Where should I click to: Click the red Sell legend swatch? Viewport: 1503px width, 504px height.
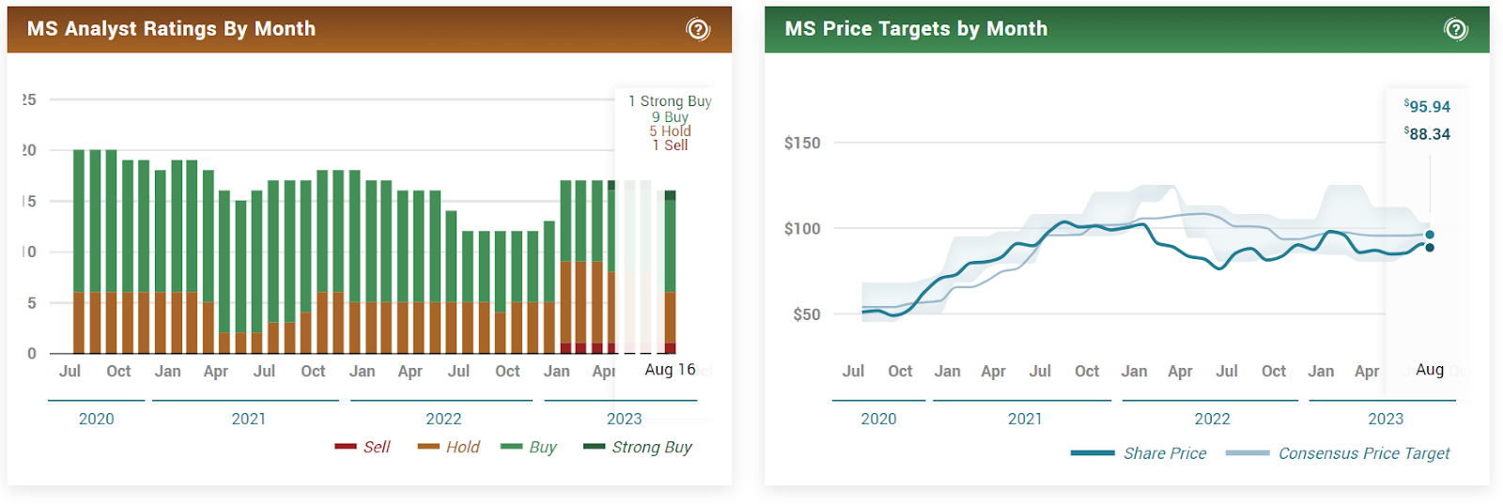point(345,447)
